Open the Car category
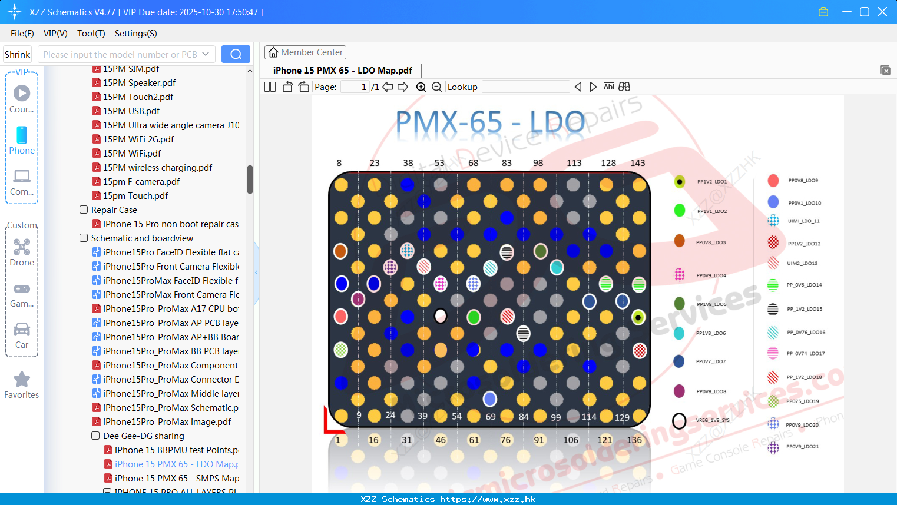 [22, 335]
